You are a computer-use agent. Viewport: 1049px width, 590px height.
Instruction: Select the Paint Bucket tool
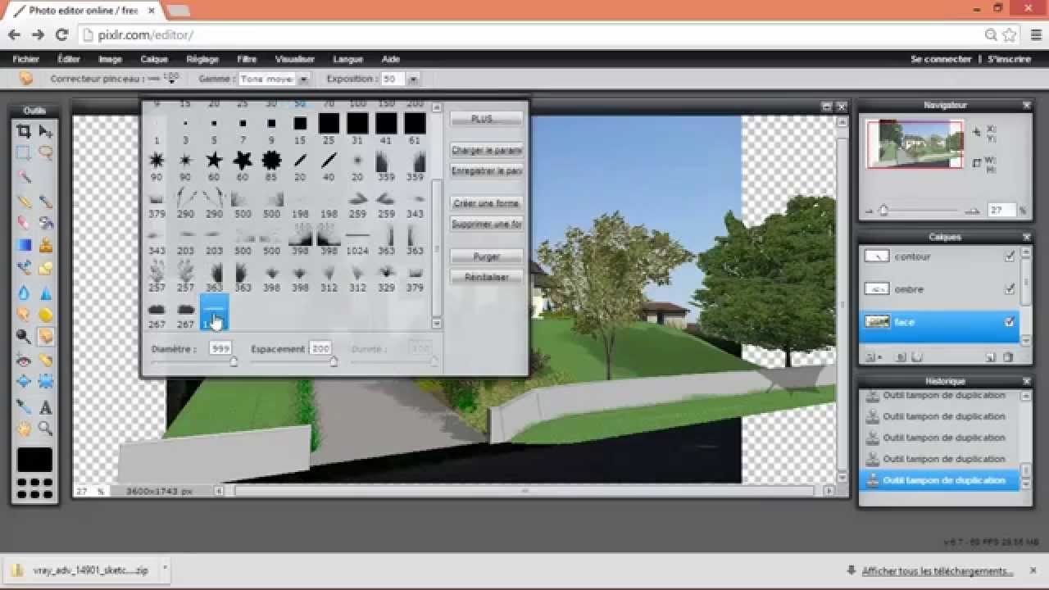click(x=46, y=223)
